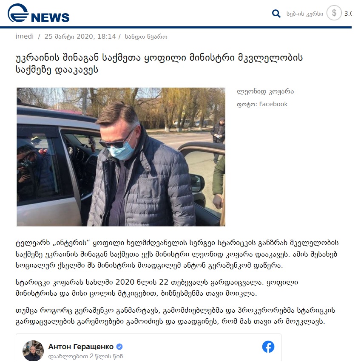Open the სებ-ის კურსი exchange rate link
This screenshot has width=358, height=362.
click(x=305, y=14)
